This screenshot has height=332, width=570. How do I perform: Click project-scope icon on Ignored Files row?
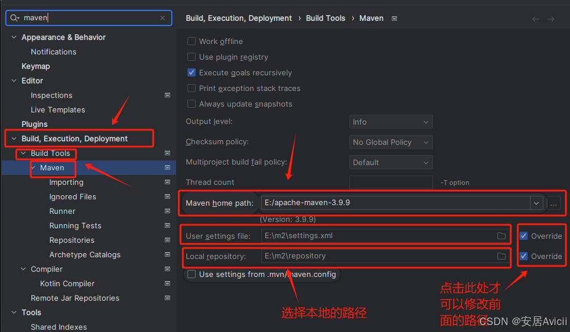pyautogui.click(x=168, y=196)
